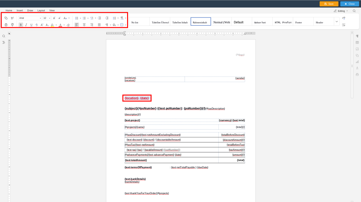Expand the line spacing options arrow
Viewport: 361px width, 202px height.
point(118,18)
